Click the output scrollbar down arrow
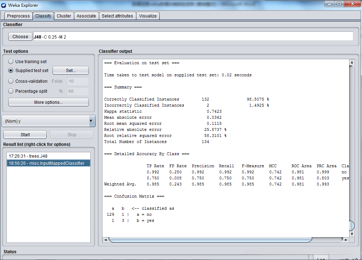Viewport: 362px width, 260px height. coord(352,234)
